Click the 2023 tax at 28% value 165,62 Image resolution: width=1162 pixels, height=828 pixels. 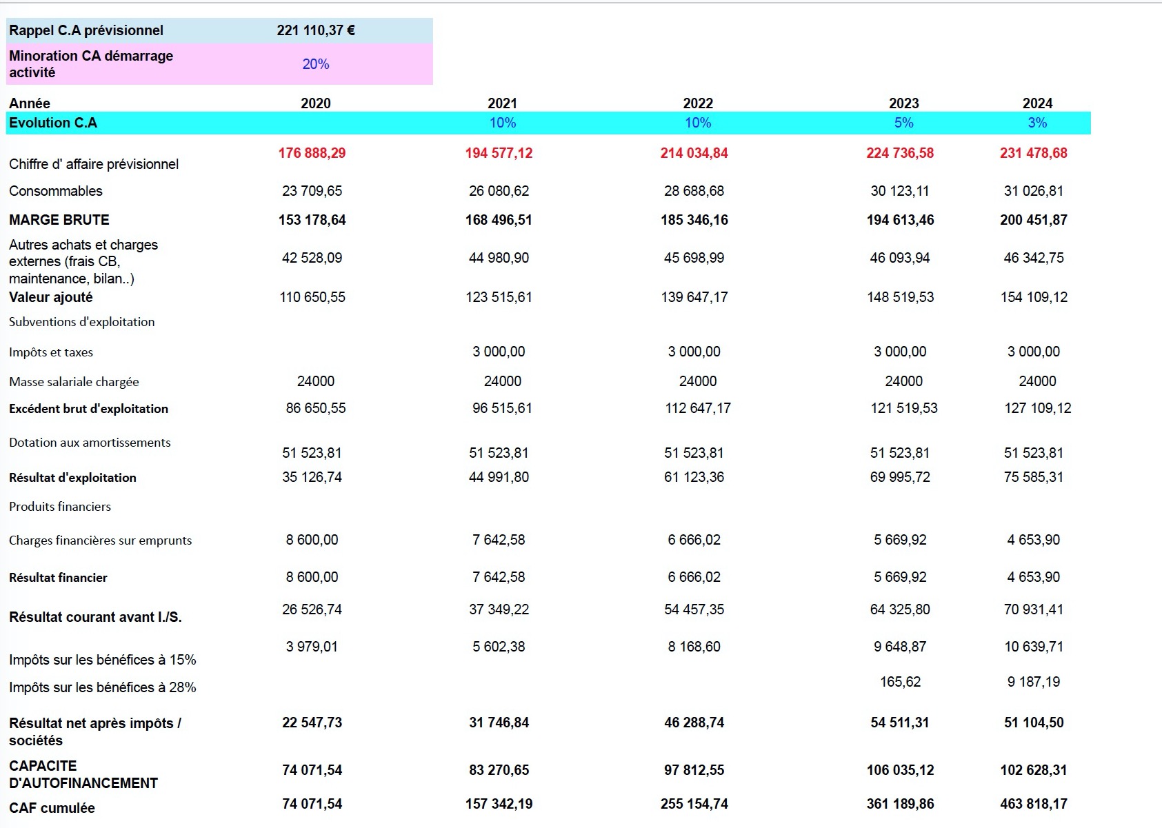pos(900,682)
